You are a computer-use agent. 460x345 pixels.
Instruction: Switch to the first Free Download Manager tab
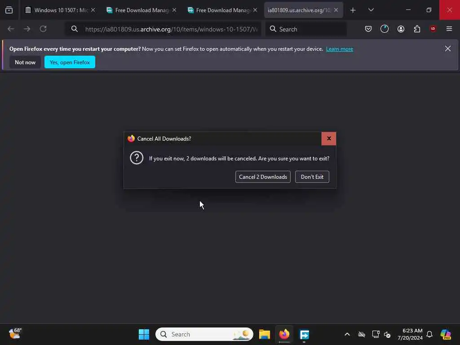pos(142,10)
